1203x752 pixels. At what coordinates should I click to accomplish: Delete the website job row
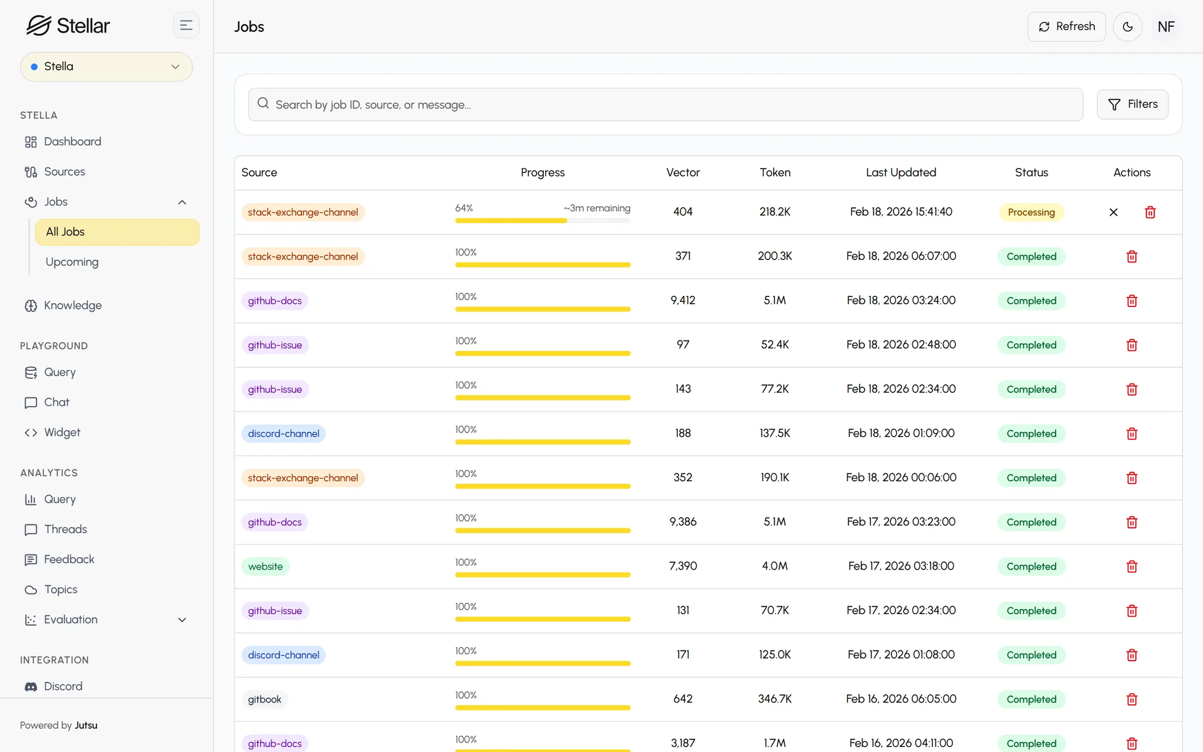(x=1132, y=567)
